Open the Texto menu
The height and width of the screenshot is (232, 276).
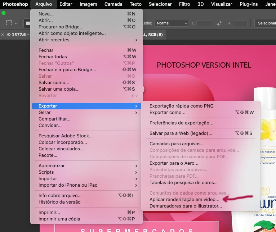coord(135,4)
